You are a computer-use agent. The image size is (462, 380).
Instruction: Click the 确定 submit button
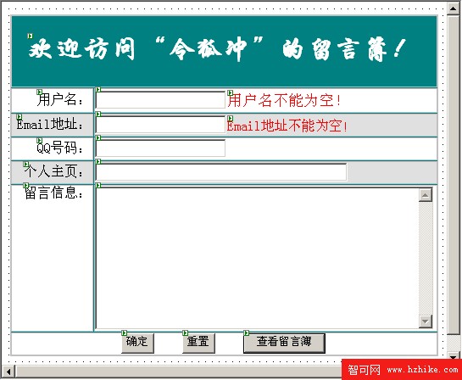(137, 343)
